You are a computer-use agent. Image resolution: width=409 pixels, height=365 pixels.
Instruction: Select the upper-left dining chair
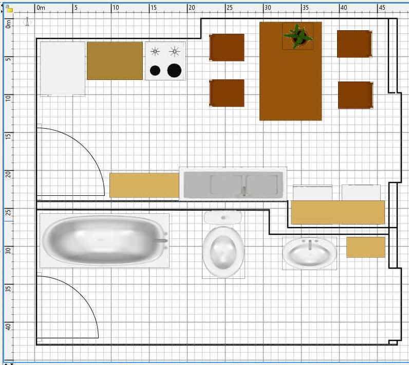(x=227, y=47)
